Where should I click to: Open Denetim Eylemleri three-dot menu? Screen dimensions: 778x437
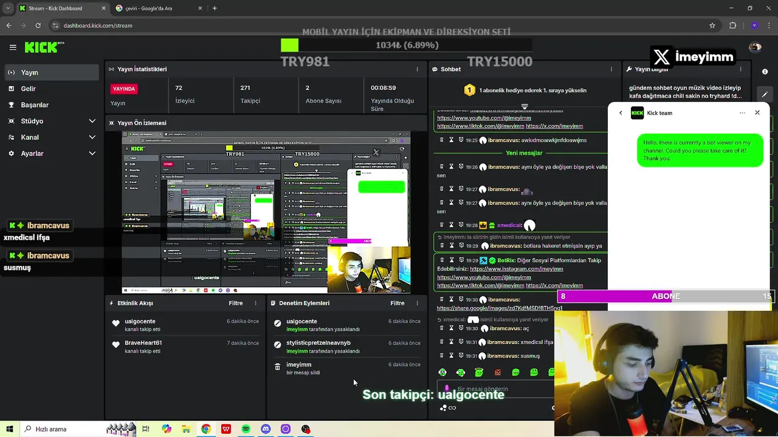coord(417,303)
